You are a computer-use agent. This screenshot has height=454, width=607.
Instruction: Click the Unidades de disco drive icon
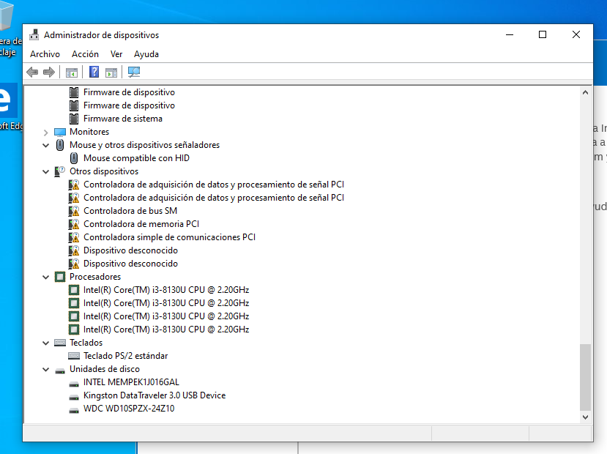(x=60, y=371)
